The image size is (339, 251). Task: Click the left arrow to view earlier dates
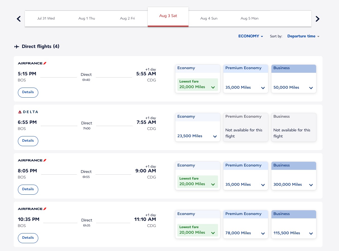[19, 19]
